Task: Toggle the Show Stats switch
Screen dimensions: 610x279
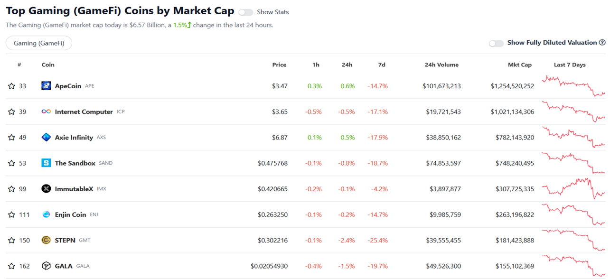Action: (245, 12)
